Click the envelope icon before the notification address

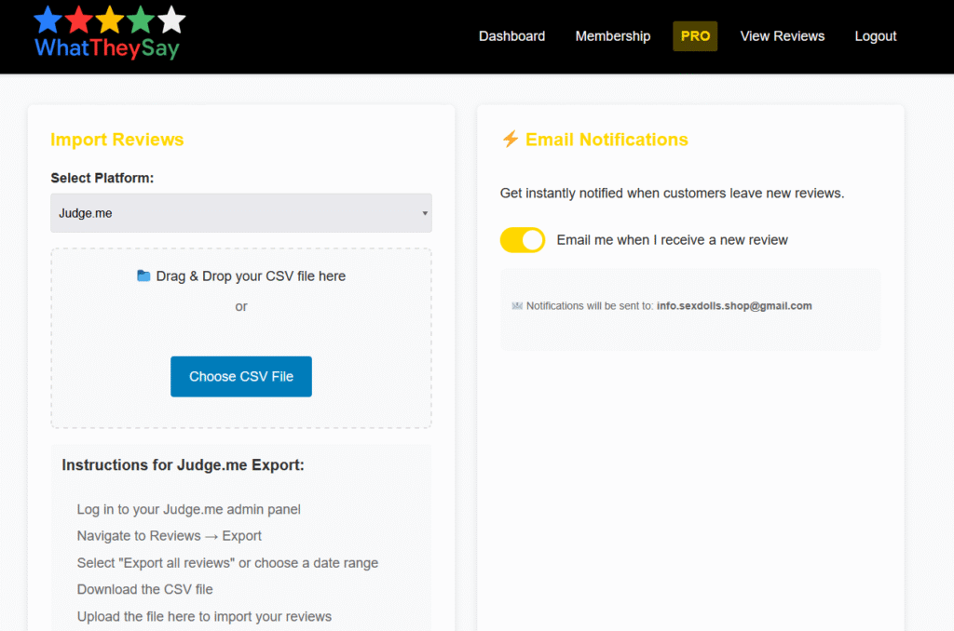517,306
